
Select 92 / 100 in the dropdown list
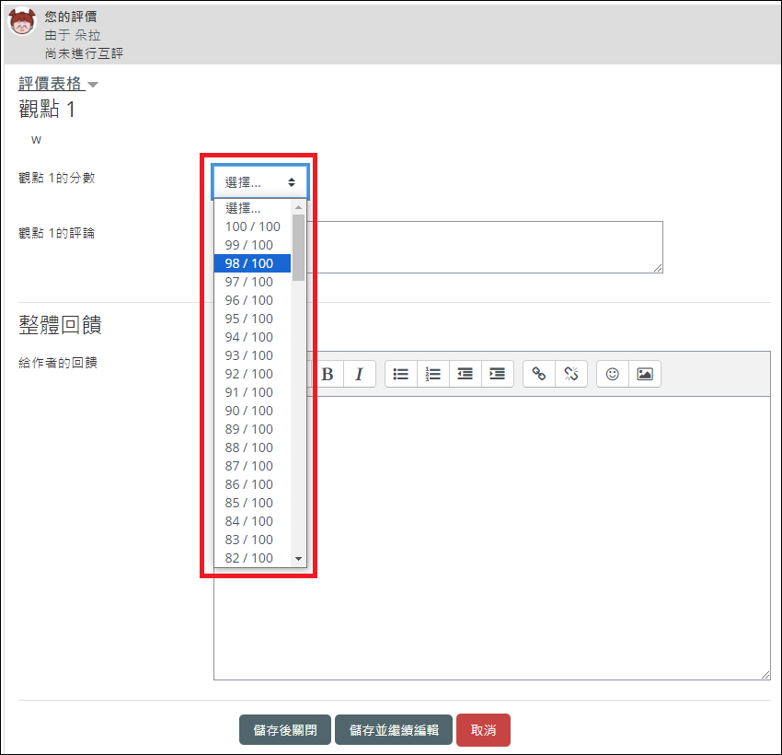coord(252,374)
